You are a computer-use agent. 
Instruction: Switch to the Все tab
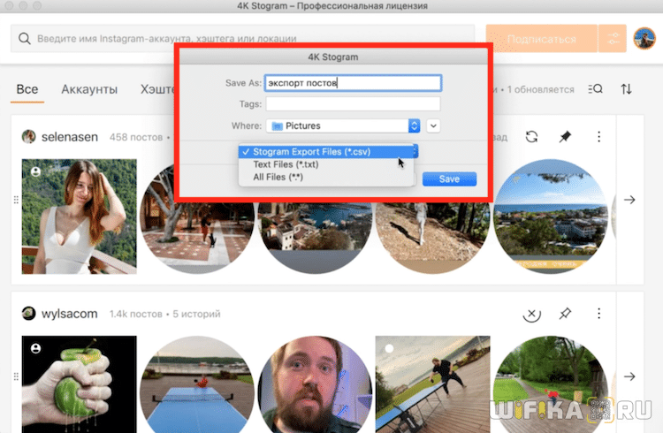click(27, 89)
